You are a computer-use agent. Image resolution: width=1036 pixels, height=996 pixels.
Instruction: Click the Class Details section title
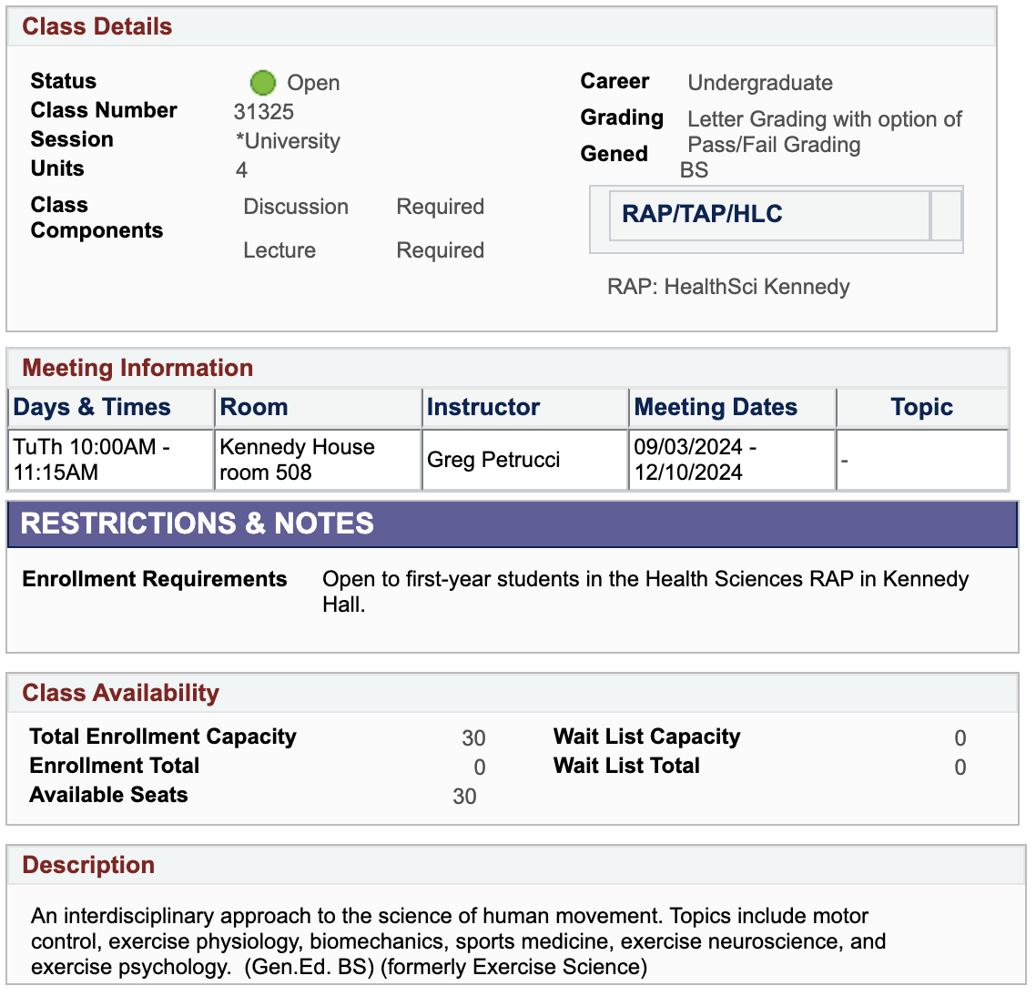[x=97, y=26]
